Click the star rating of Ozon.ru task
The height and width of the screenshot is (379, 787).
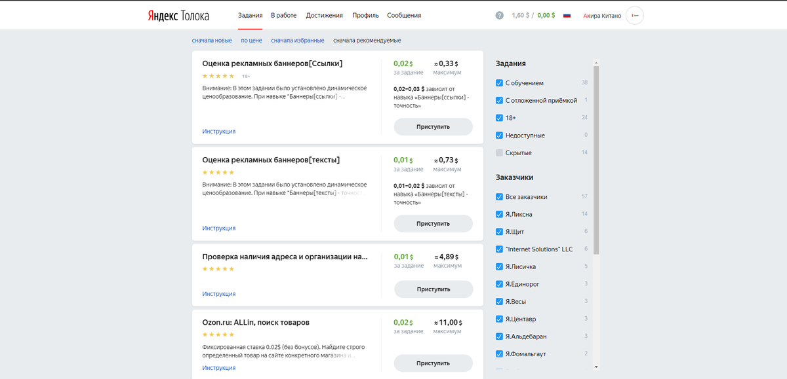pos(218,334)
